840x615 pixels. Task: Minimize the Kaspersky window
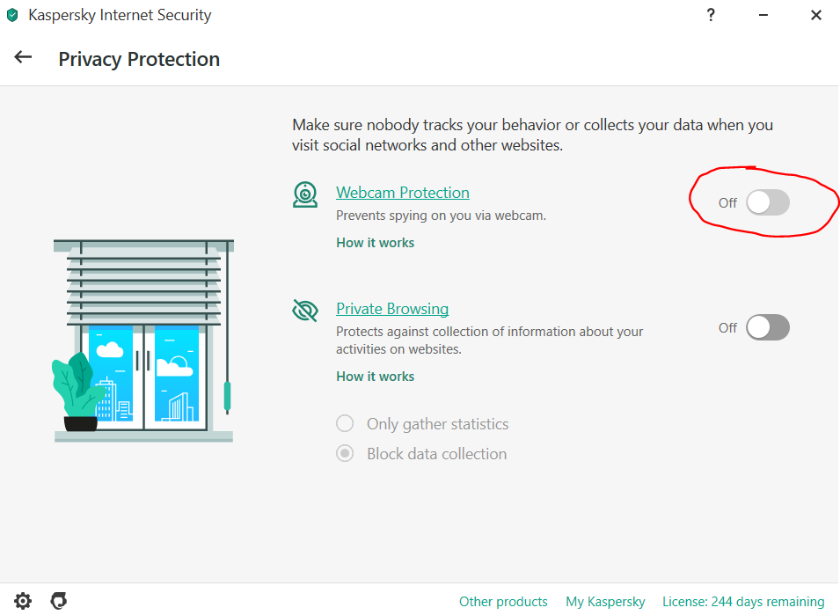point(763,15)
